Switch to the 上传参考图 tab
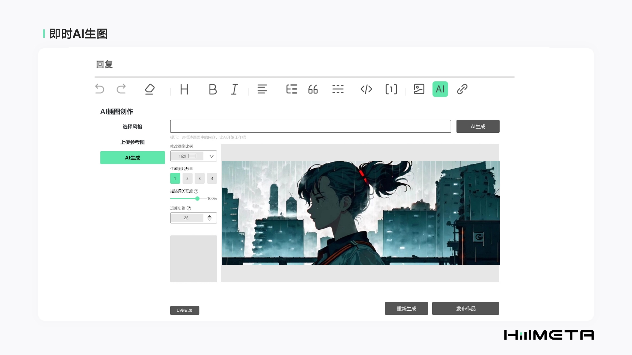Image resolution: width=632 pixels, height=355 pixels. point(132,142)
